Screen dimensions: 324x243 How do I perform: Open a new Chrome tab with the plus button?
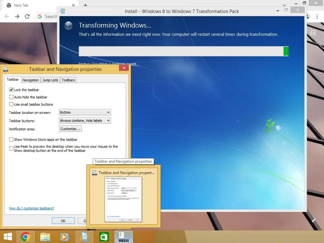[x=85, y=5]
